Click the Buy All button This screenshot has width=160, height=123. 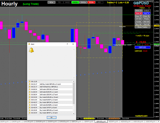[138, 24]
